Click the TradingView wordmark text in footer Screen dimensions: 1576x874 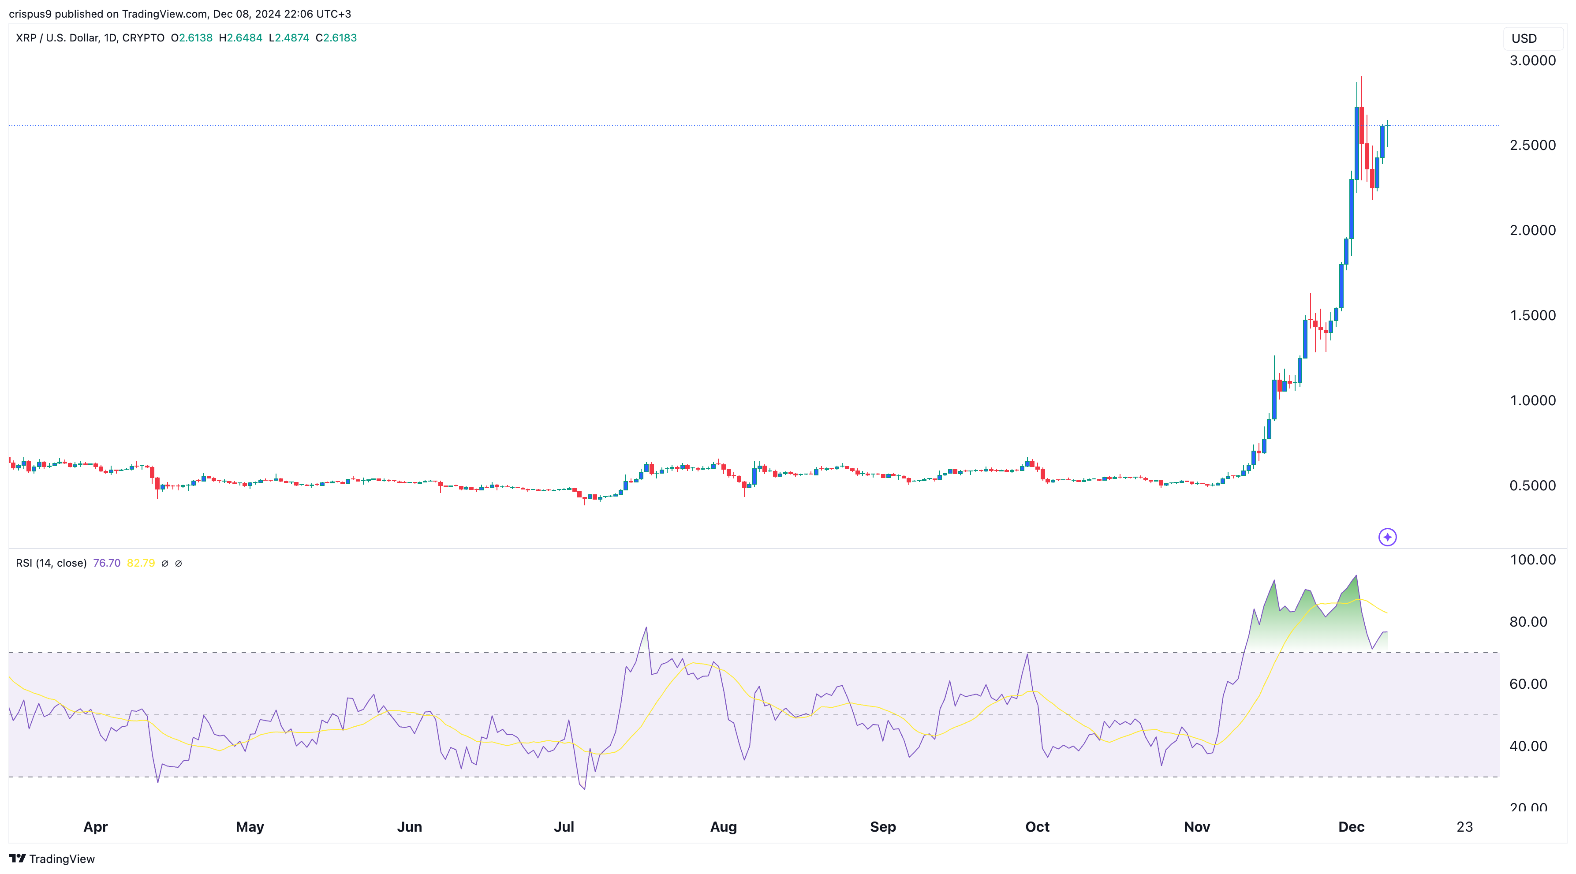coord(62,859)
